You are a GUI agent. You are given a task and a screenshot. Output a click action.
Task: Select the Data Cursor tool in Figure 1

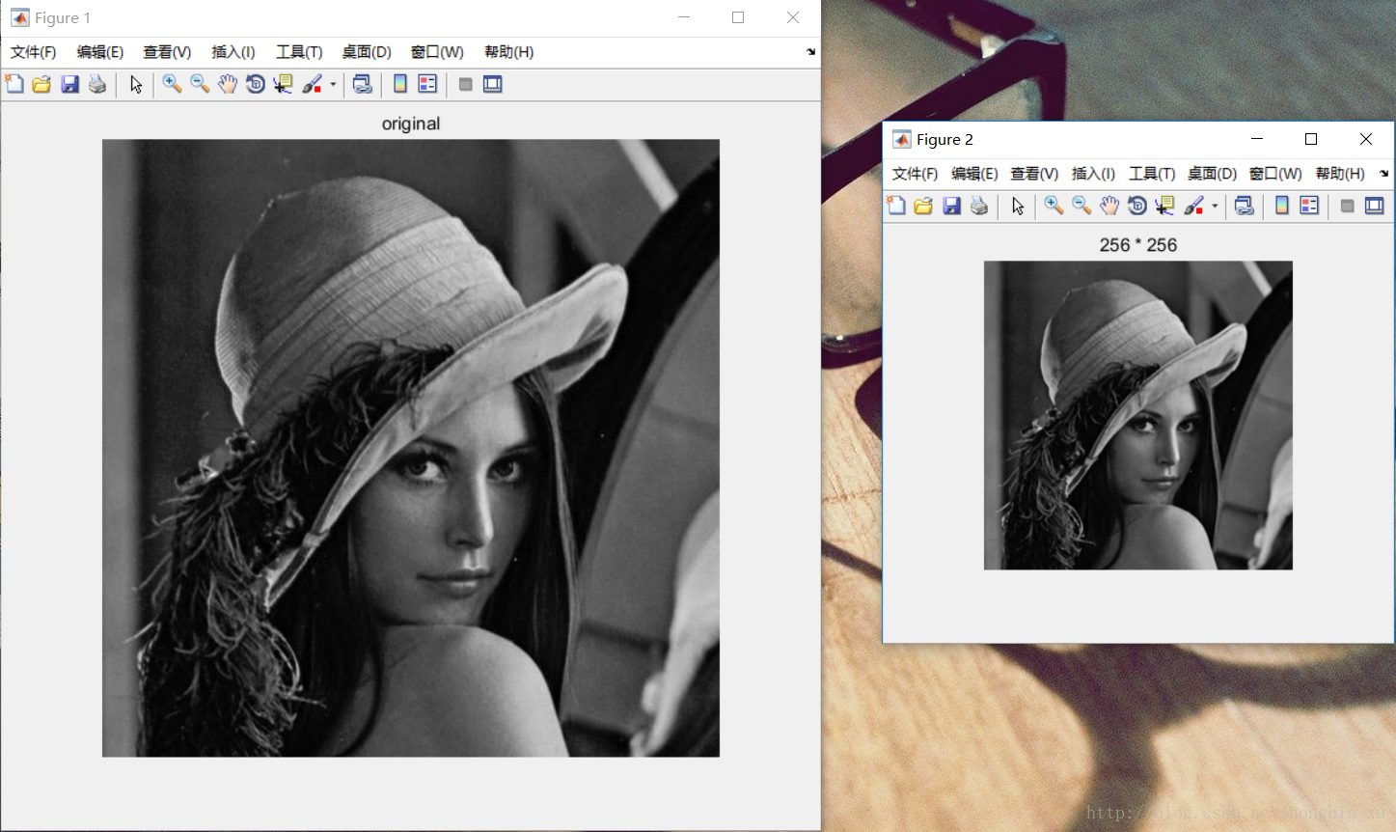click(x=283, y=85)
